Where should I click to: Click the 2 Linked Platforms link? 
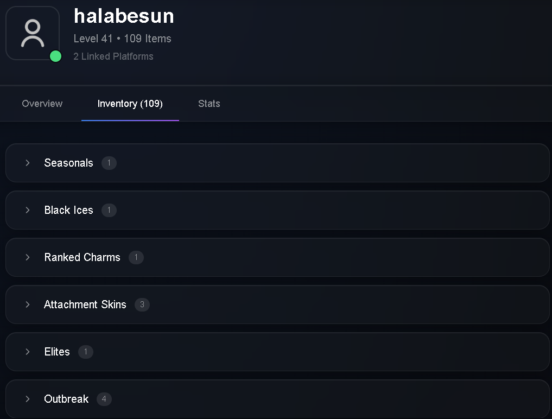point(113,56)
